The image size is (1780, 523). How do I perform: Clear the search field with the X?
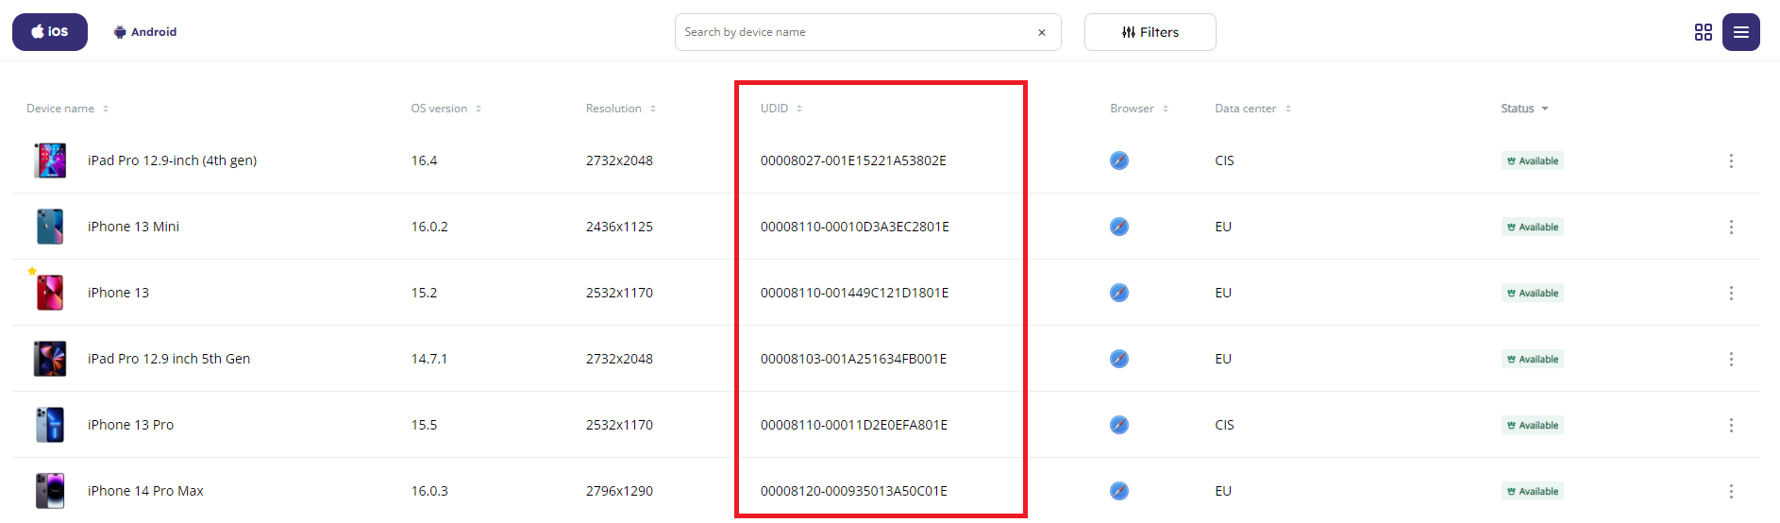1042,32
